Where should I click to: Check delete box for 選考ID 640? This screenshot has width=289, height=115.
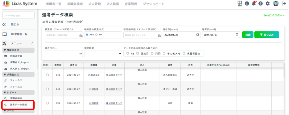pyautogui.click(x=47, y=89)
